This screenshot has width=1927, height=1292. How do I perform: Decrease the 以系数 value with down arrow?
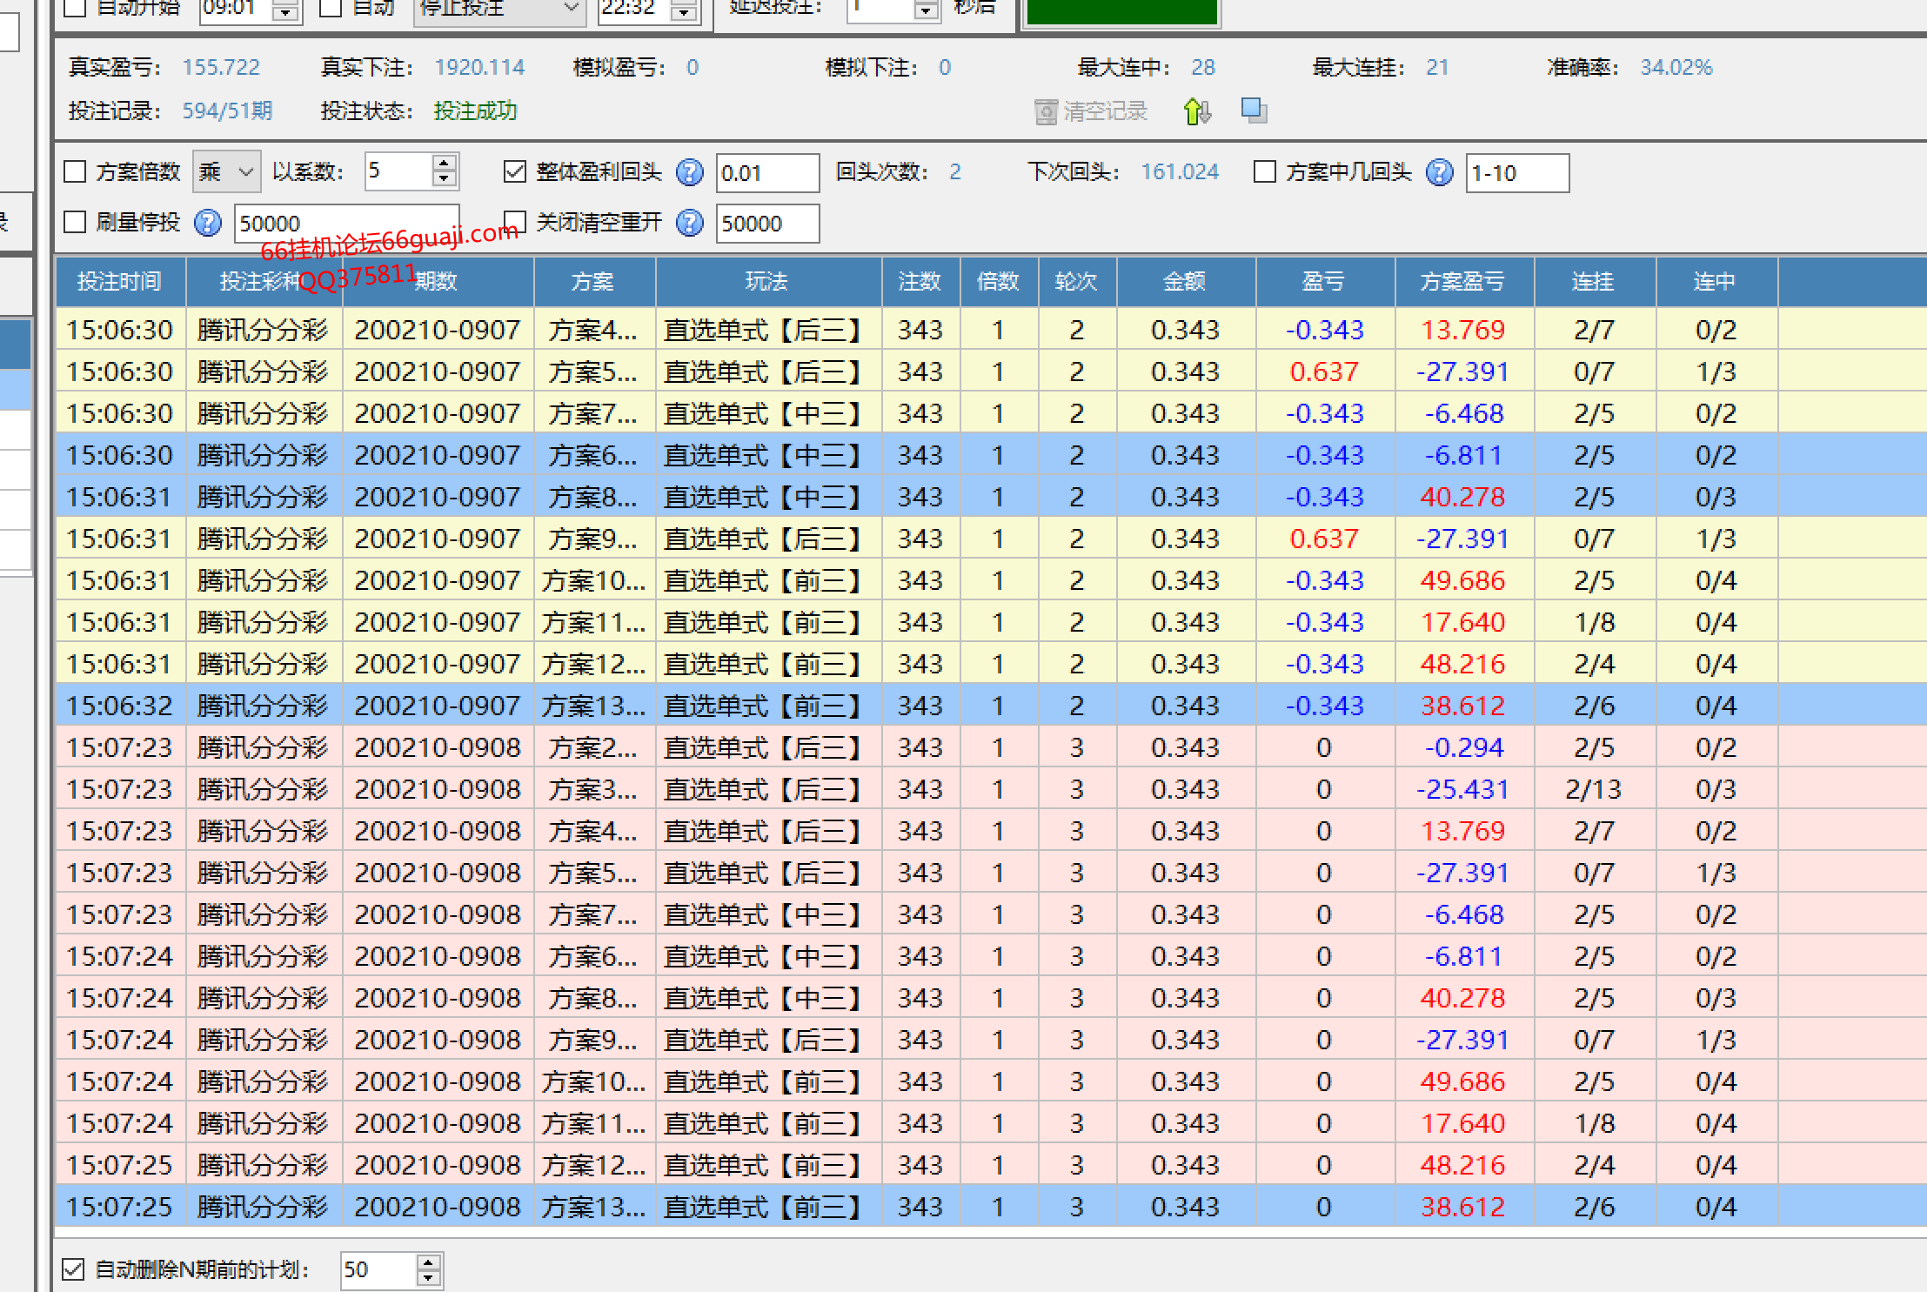tap(445, 180)
